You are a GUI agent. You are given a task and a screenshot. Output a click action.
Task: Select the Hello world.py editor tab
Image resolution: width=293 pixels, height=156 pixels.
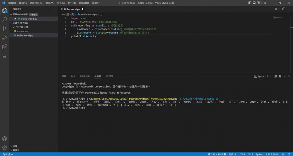pyautogui.click(x=72, y=9)
